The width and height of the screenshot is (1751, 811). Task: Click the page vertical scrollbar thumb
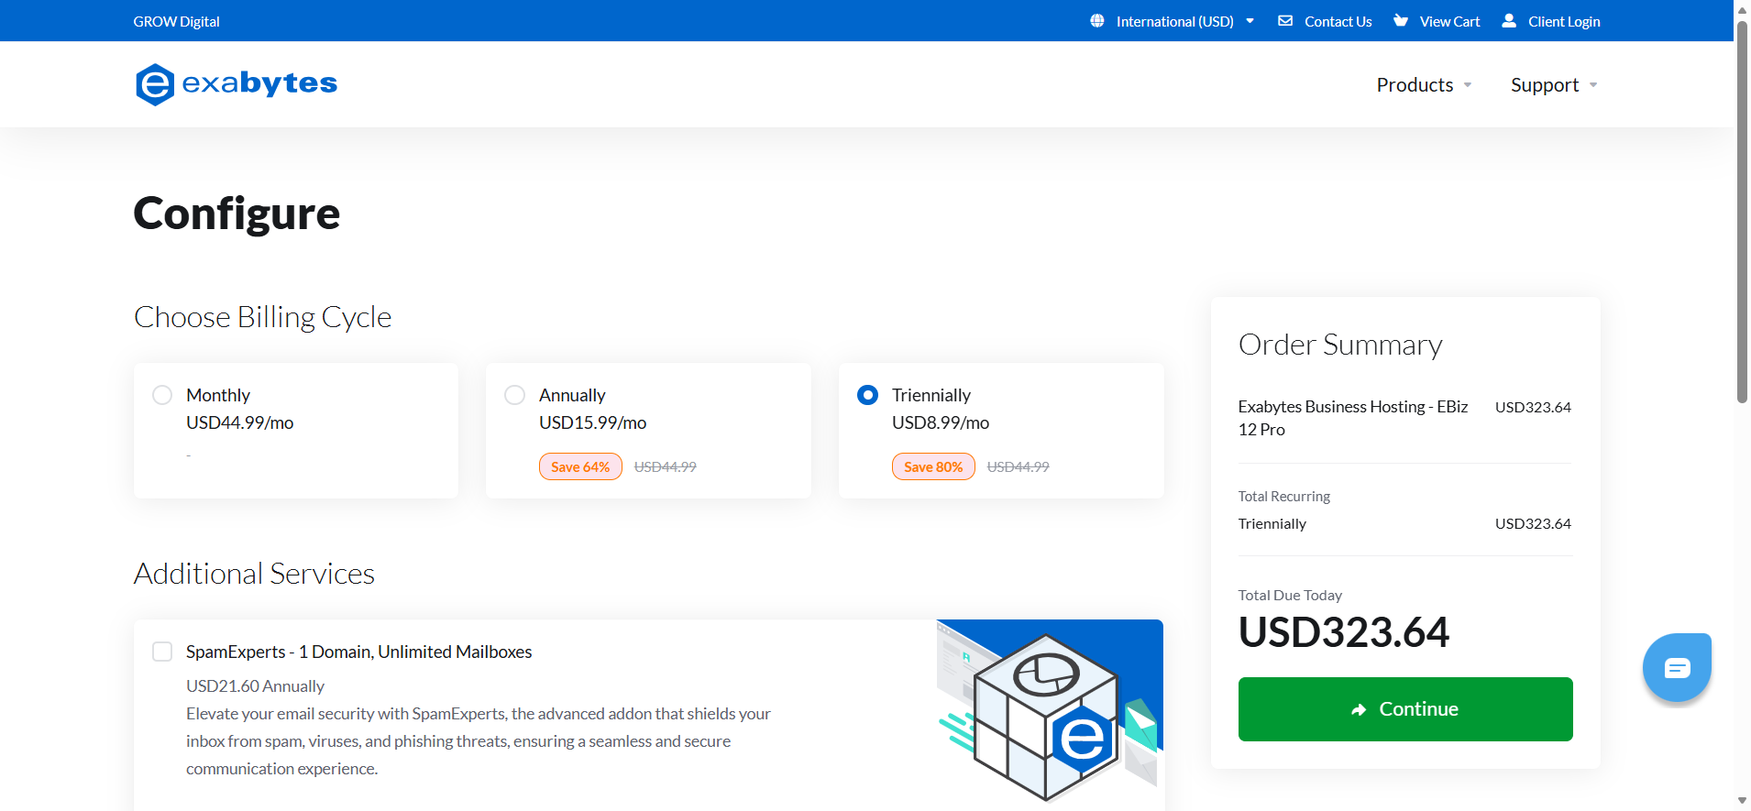click(x=1742, y=211)
